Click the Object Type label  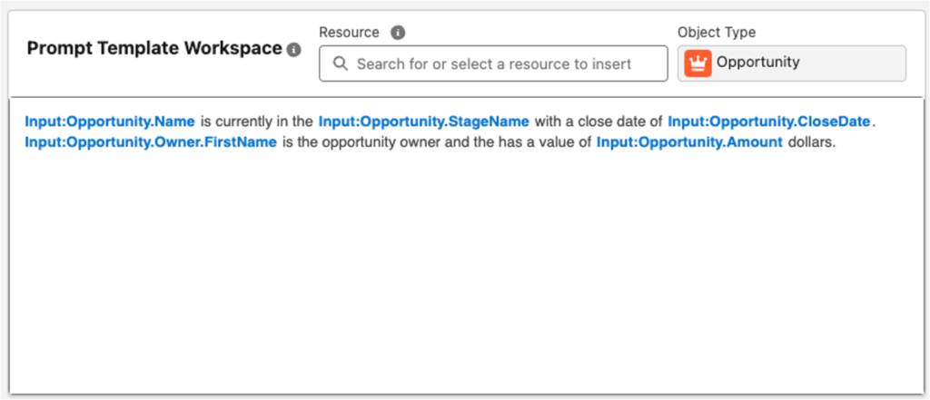pyautogui.click(x=717, y=33)
